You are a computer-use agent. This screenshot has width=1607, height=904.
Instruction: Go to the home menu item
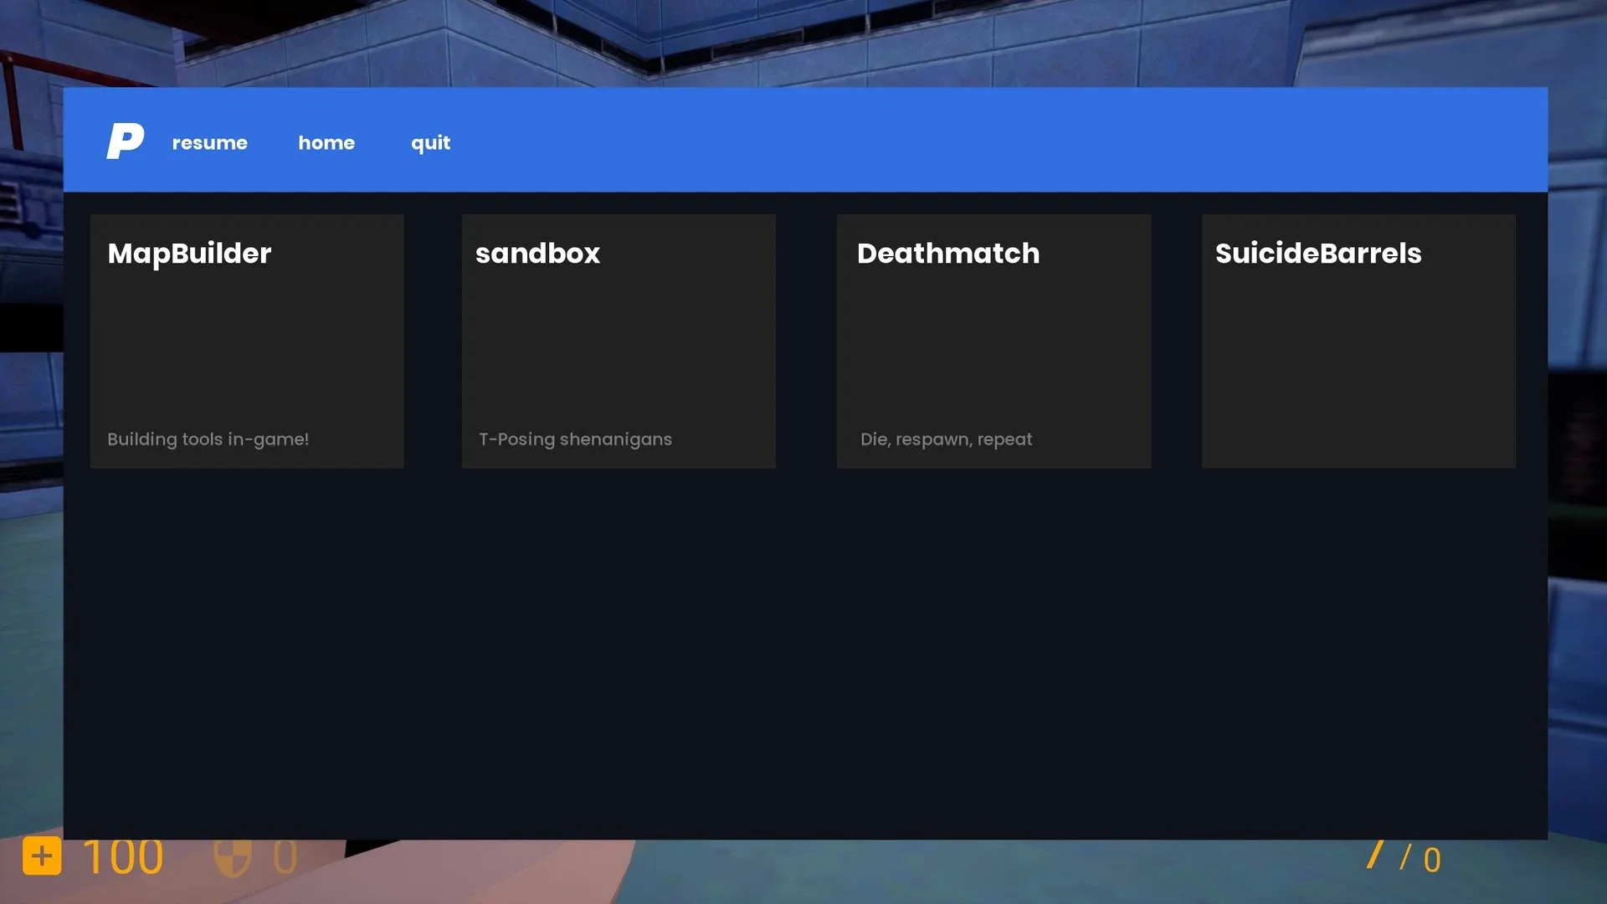point(326,143)
